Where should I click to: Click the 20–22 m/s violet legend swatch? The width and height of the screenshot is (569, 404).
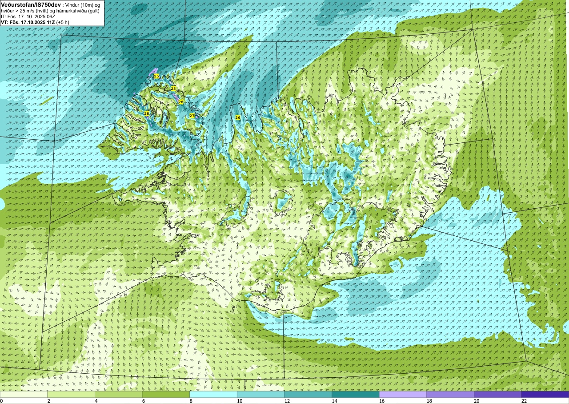pos(498,394)
